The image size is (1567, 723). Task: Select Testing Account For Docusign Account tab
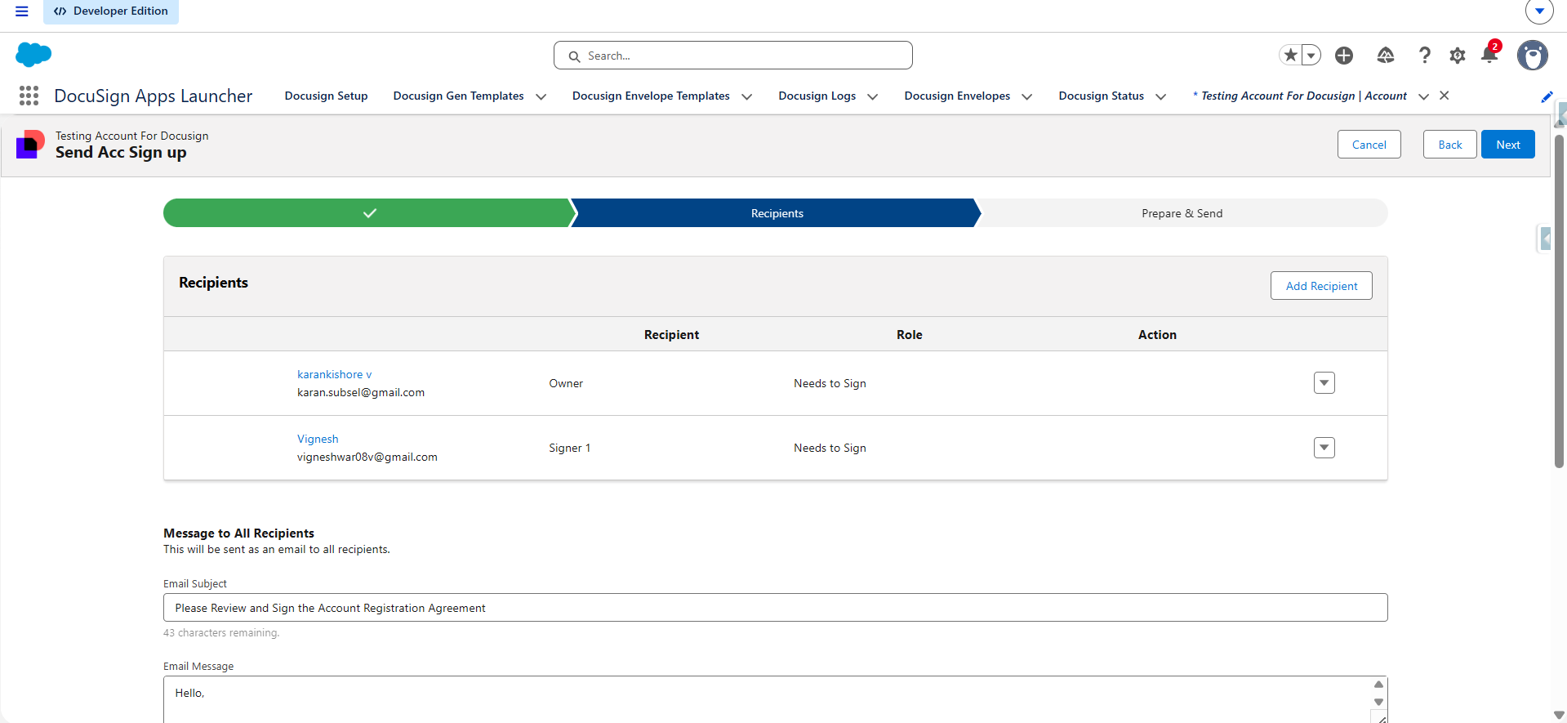1300,96
